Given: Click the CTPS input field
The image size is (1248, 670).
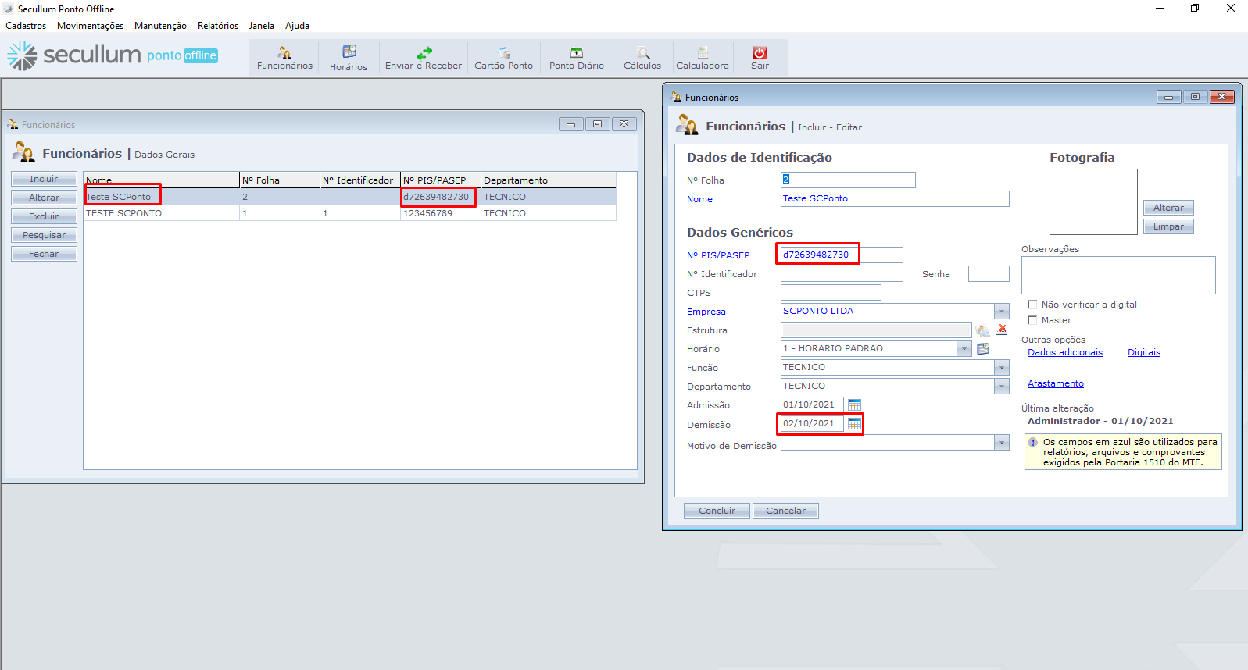Looking at the screenshot, I should point(831,292).
